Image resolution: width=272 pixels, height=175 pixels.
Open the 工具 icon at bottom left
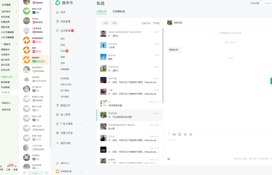[x=8, y=168]
